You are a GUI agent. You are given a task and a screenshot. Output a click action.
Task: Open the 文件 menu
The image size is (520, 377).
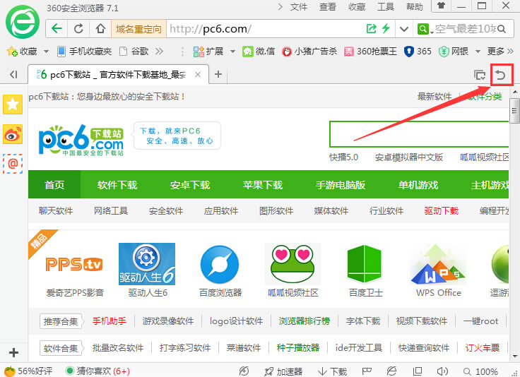pyautogui.click(x=298, y=6)
